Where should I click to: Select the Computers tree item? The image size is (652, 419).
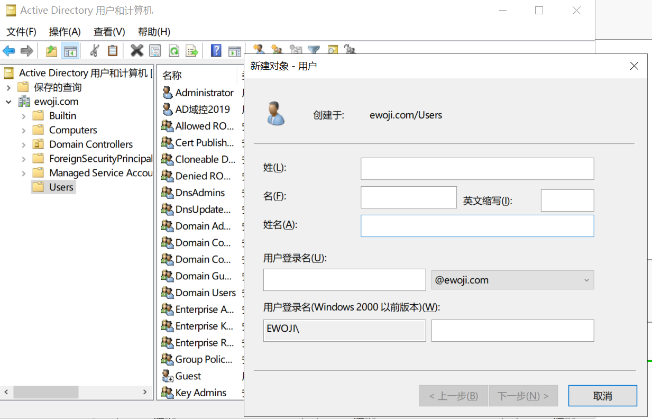[x=73, y=130]
